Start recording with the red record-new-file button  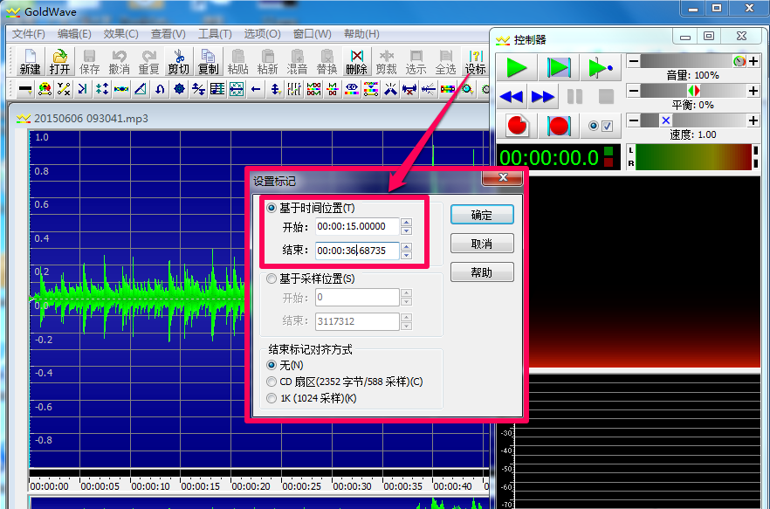click(x=518, y=126)
